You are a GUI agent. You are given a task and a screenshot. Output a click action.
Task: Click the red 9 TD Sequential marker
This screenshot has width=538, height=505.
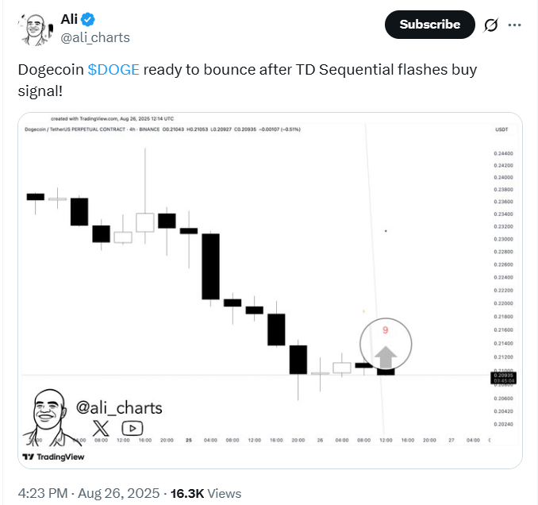coord(385,330)
